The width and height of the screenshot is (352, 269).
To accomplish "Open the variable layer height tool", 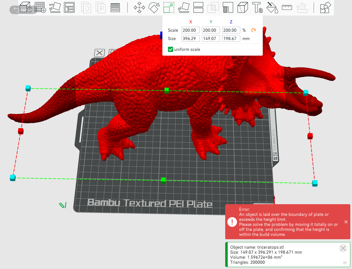I will [x=115, y=8].
